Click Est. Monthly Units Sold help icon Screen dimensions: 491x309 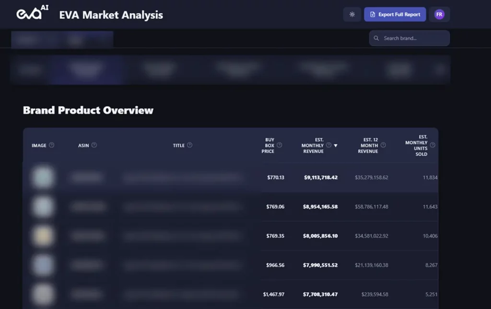click(x=433, y=145)
